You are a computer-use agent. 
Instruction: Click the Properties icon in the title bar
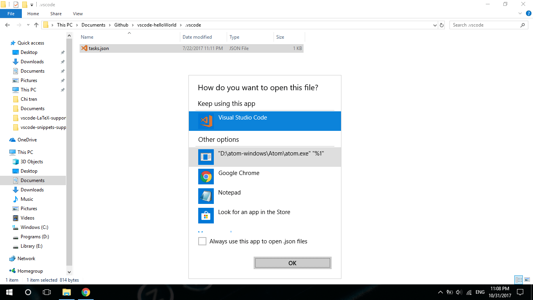(x=16, y=5)
